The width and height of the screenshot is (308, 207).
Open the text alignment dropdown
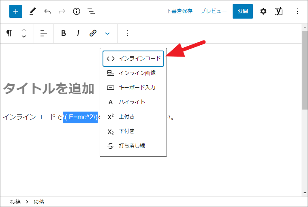(44, 34)
